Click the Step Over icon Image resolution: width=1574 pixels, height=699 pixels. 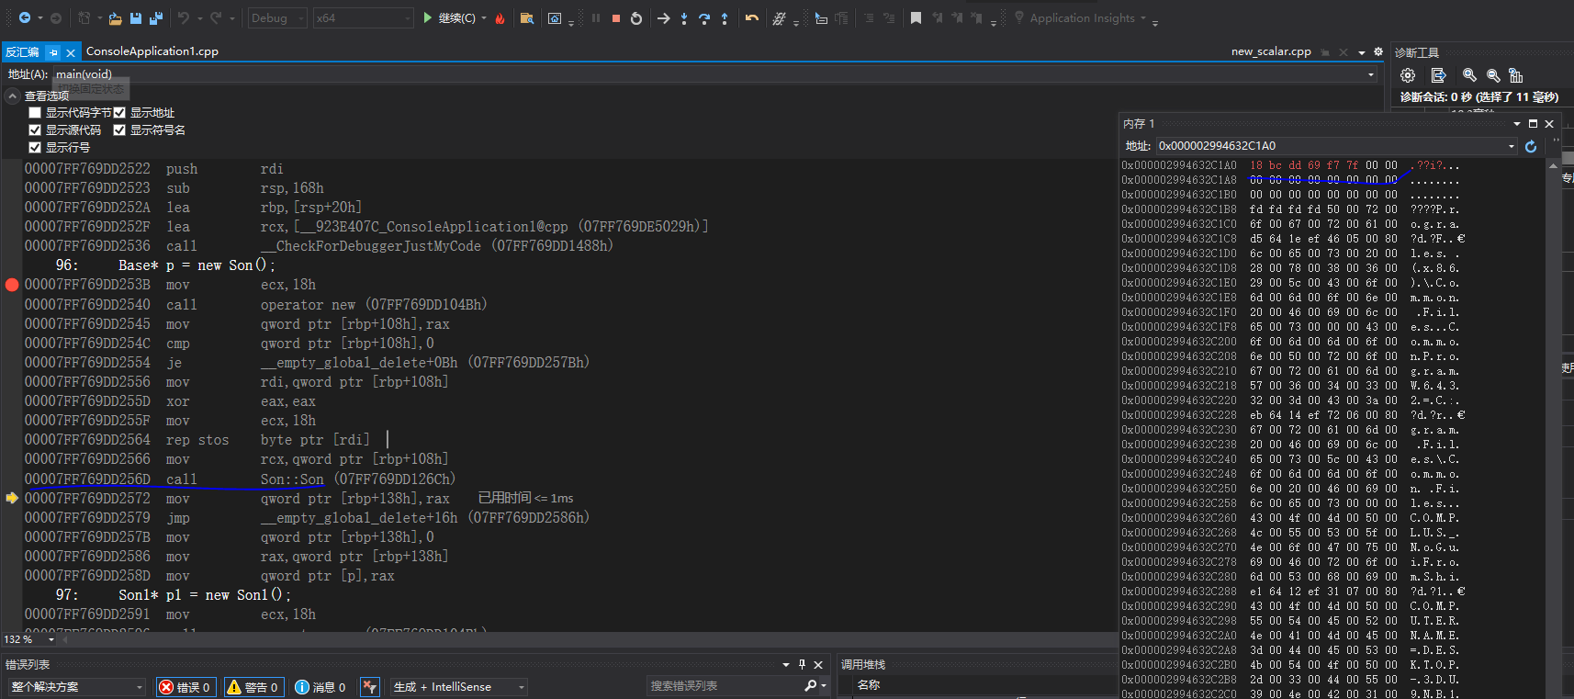(x=704, y=18)
